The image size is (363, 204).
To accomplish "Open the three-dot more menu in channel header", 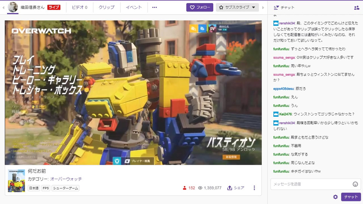I will tap(154, 8).
